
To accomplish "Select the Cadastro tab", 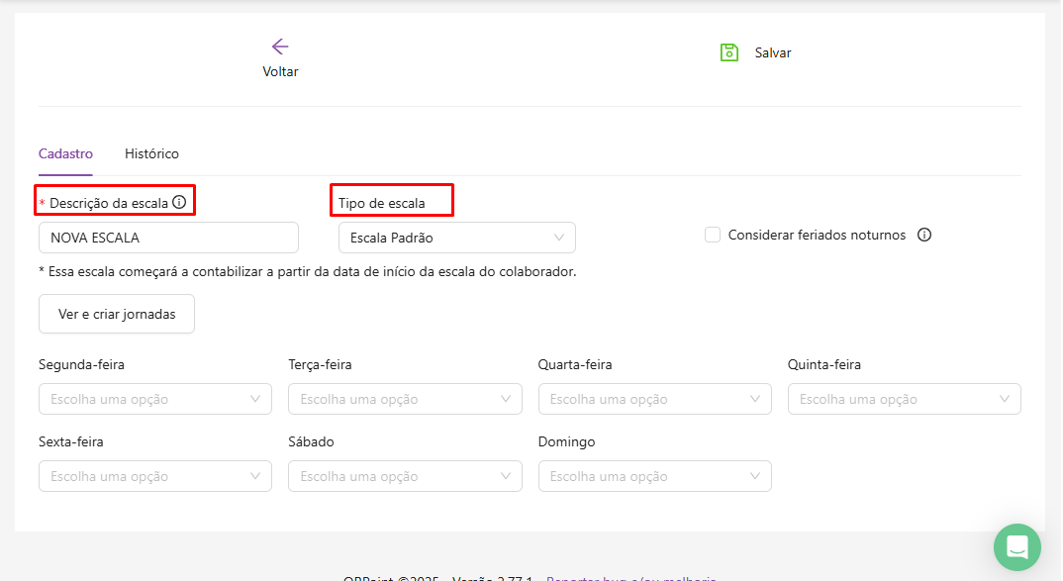I will (x=65, y=154).
